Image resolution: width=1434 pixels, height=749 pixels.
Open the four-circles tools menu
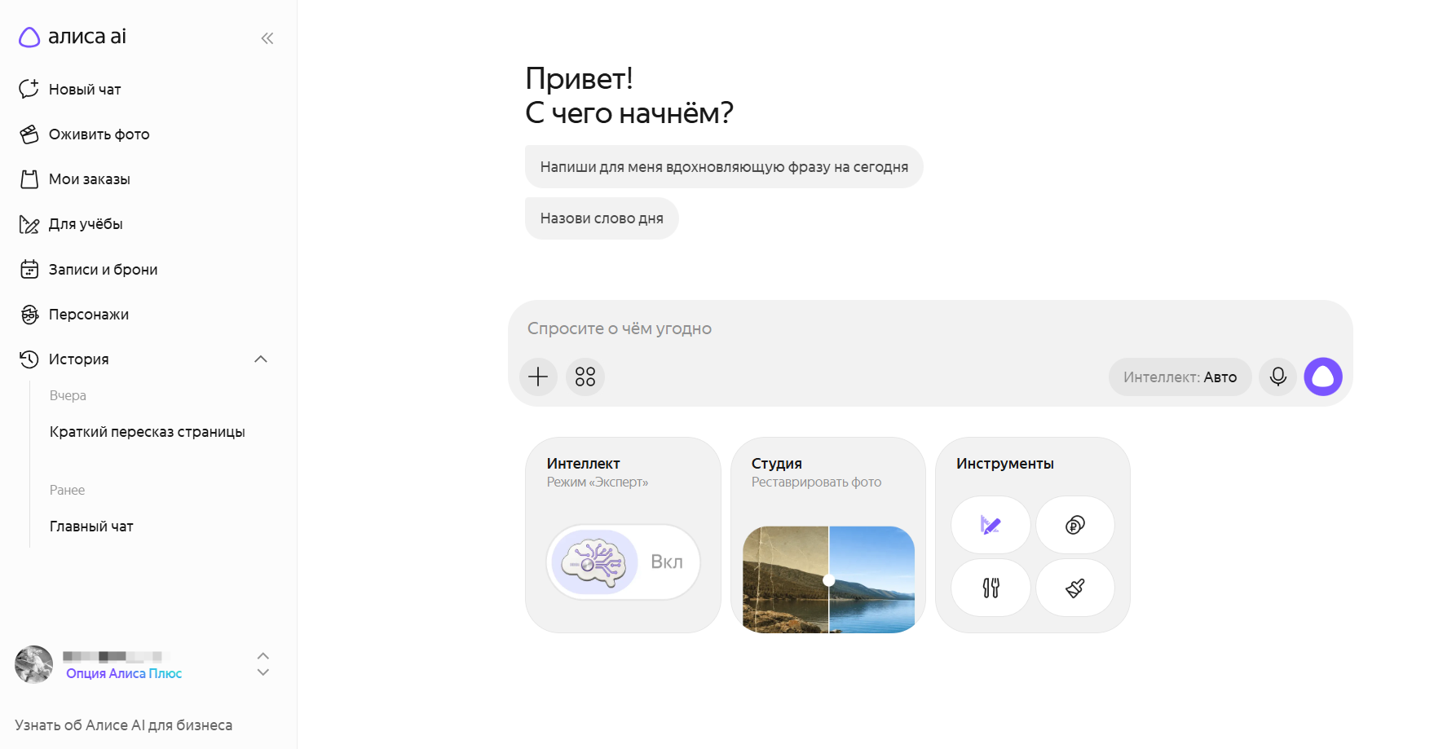[x=585, y=377]
